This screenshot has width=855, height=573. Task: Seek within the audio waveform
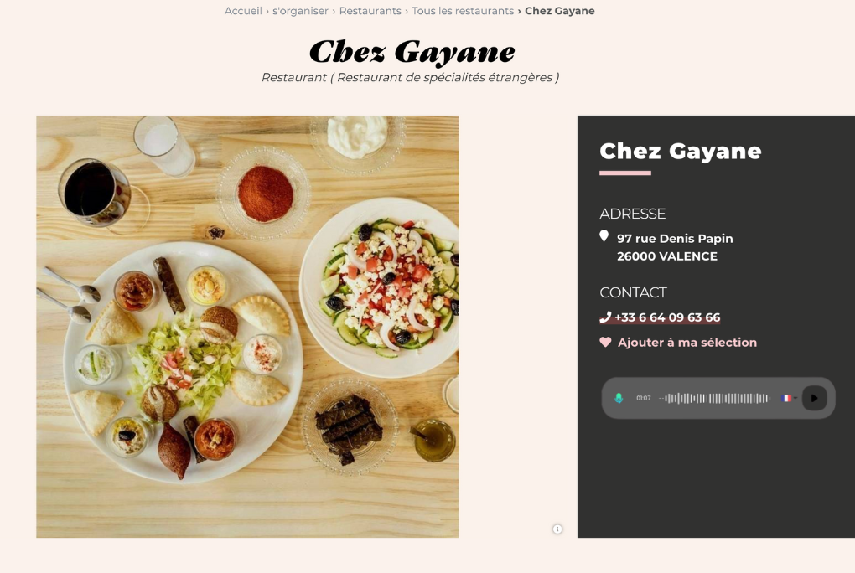[715, 398]
